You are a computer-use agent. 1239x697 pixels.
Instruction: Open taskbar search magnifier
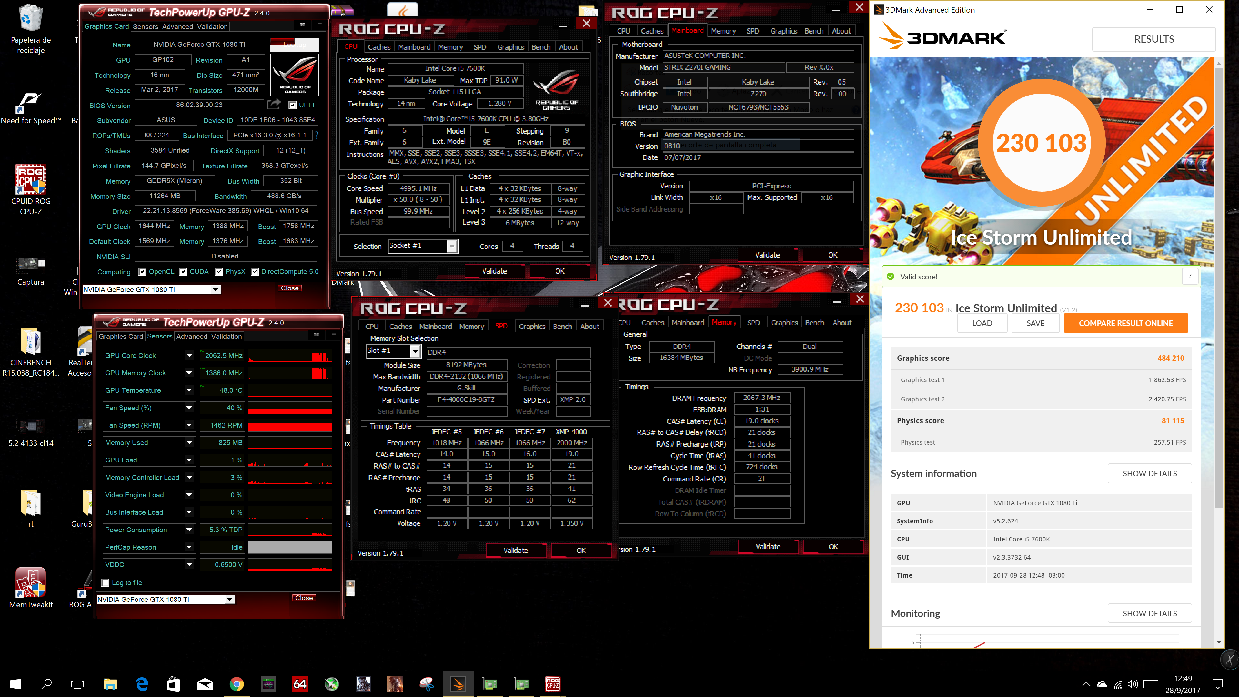[x=47, y=684]
